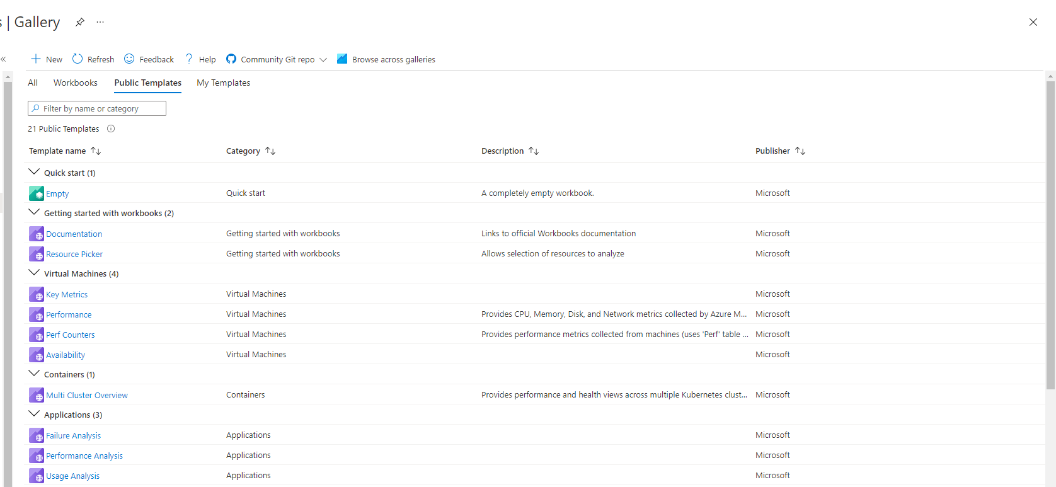The image size is (1056, 487).
Task: Click the Perf Counters template icon
Action: (37, 335)
